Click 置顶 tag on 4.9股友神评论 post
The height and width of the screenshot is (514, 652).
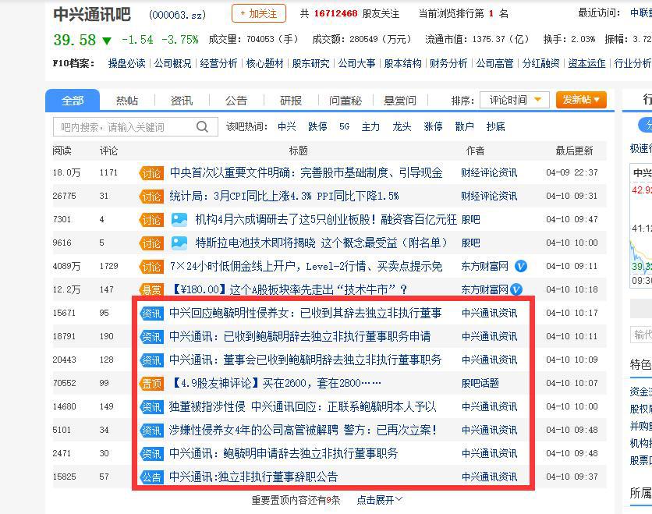pyautogui.click(x=151, y=384)
